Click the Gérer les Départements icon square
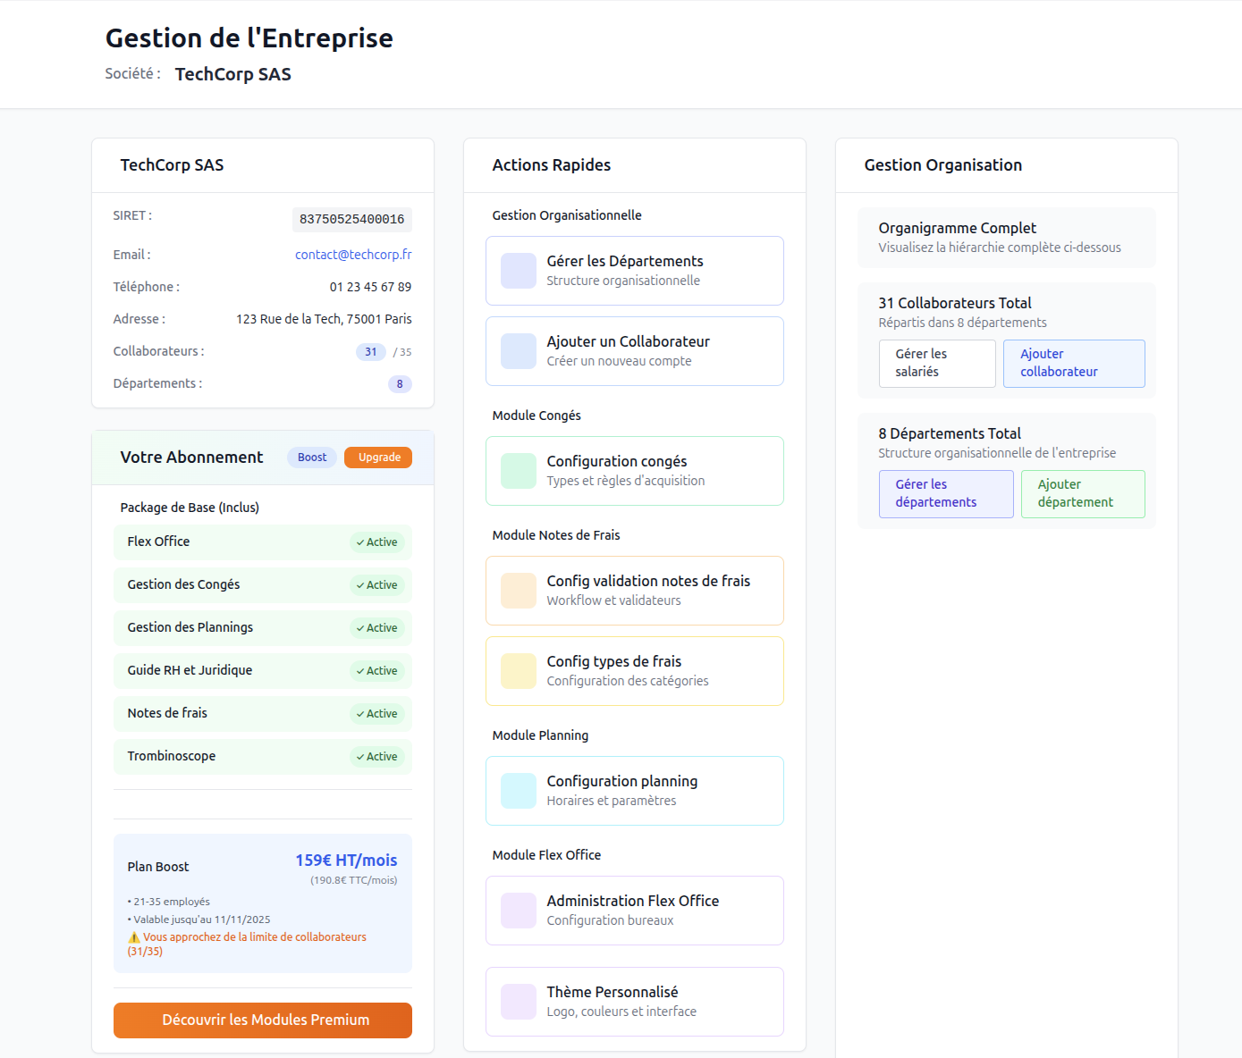The height and width of the screenshot is (1058, 1242). (518, 271)
